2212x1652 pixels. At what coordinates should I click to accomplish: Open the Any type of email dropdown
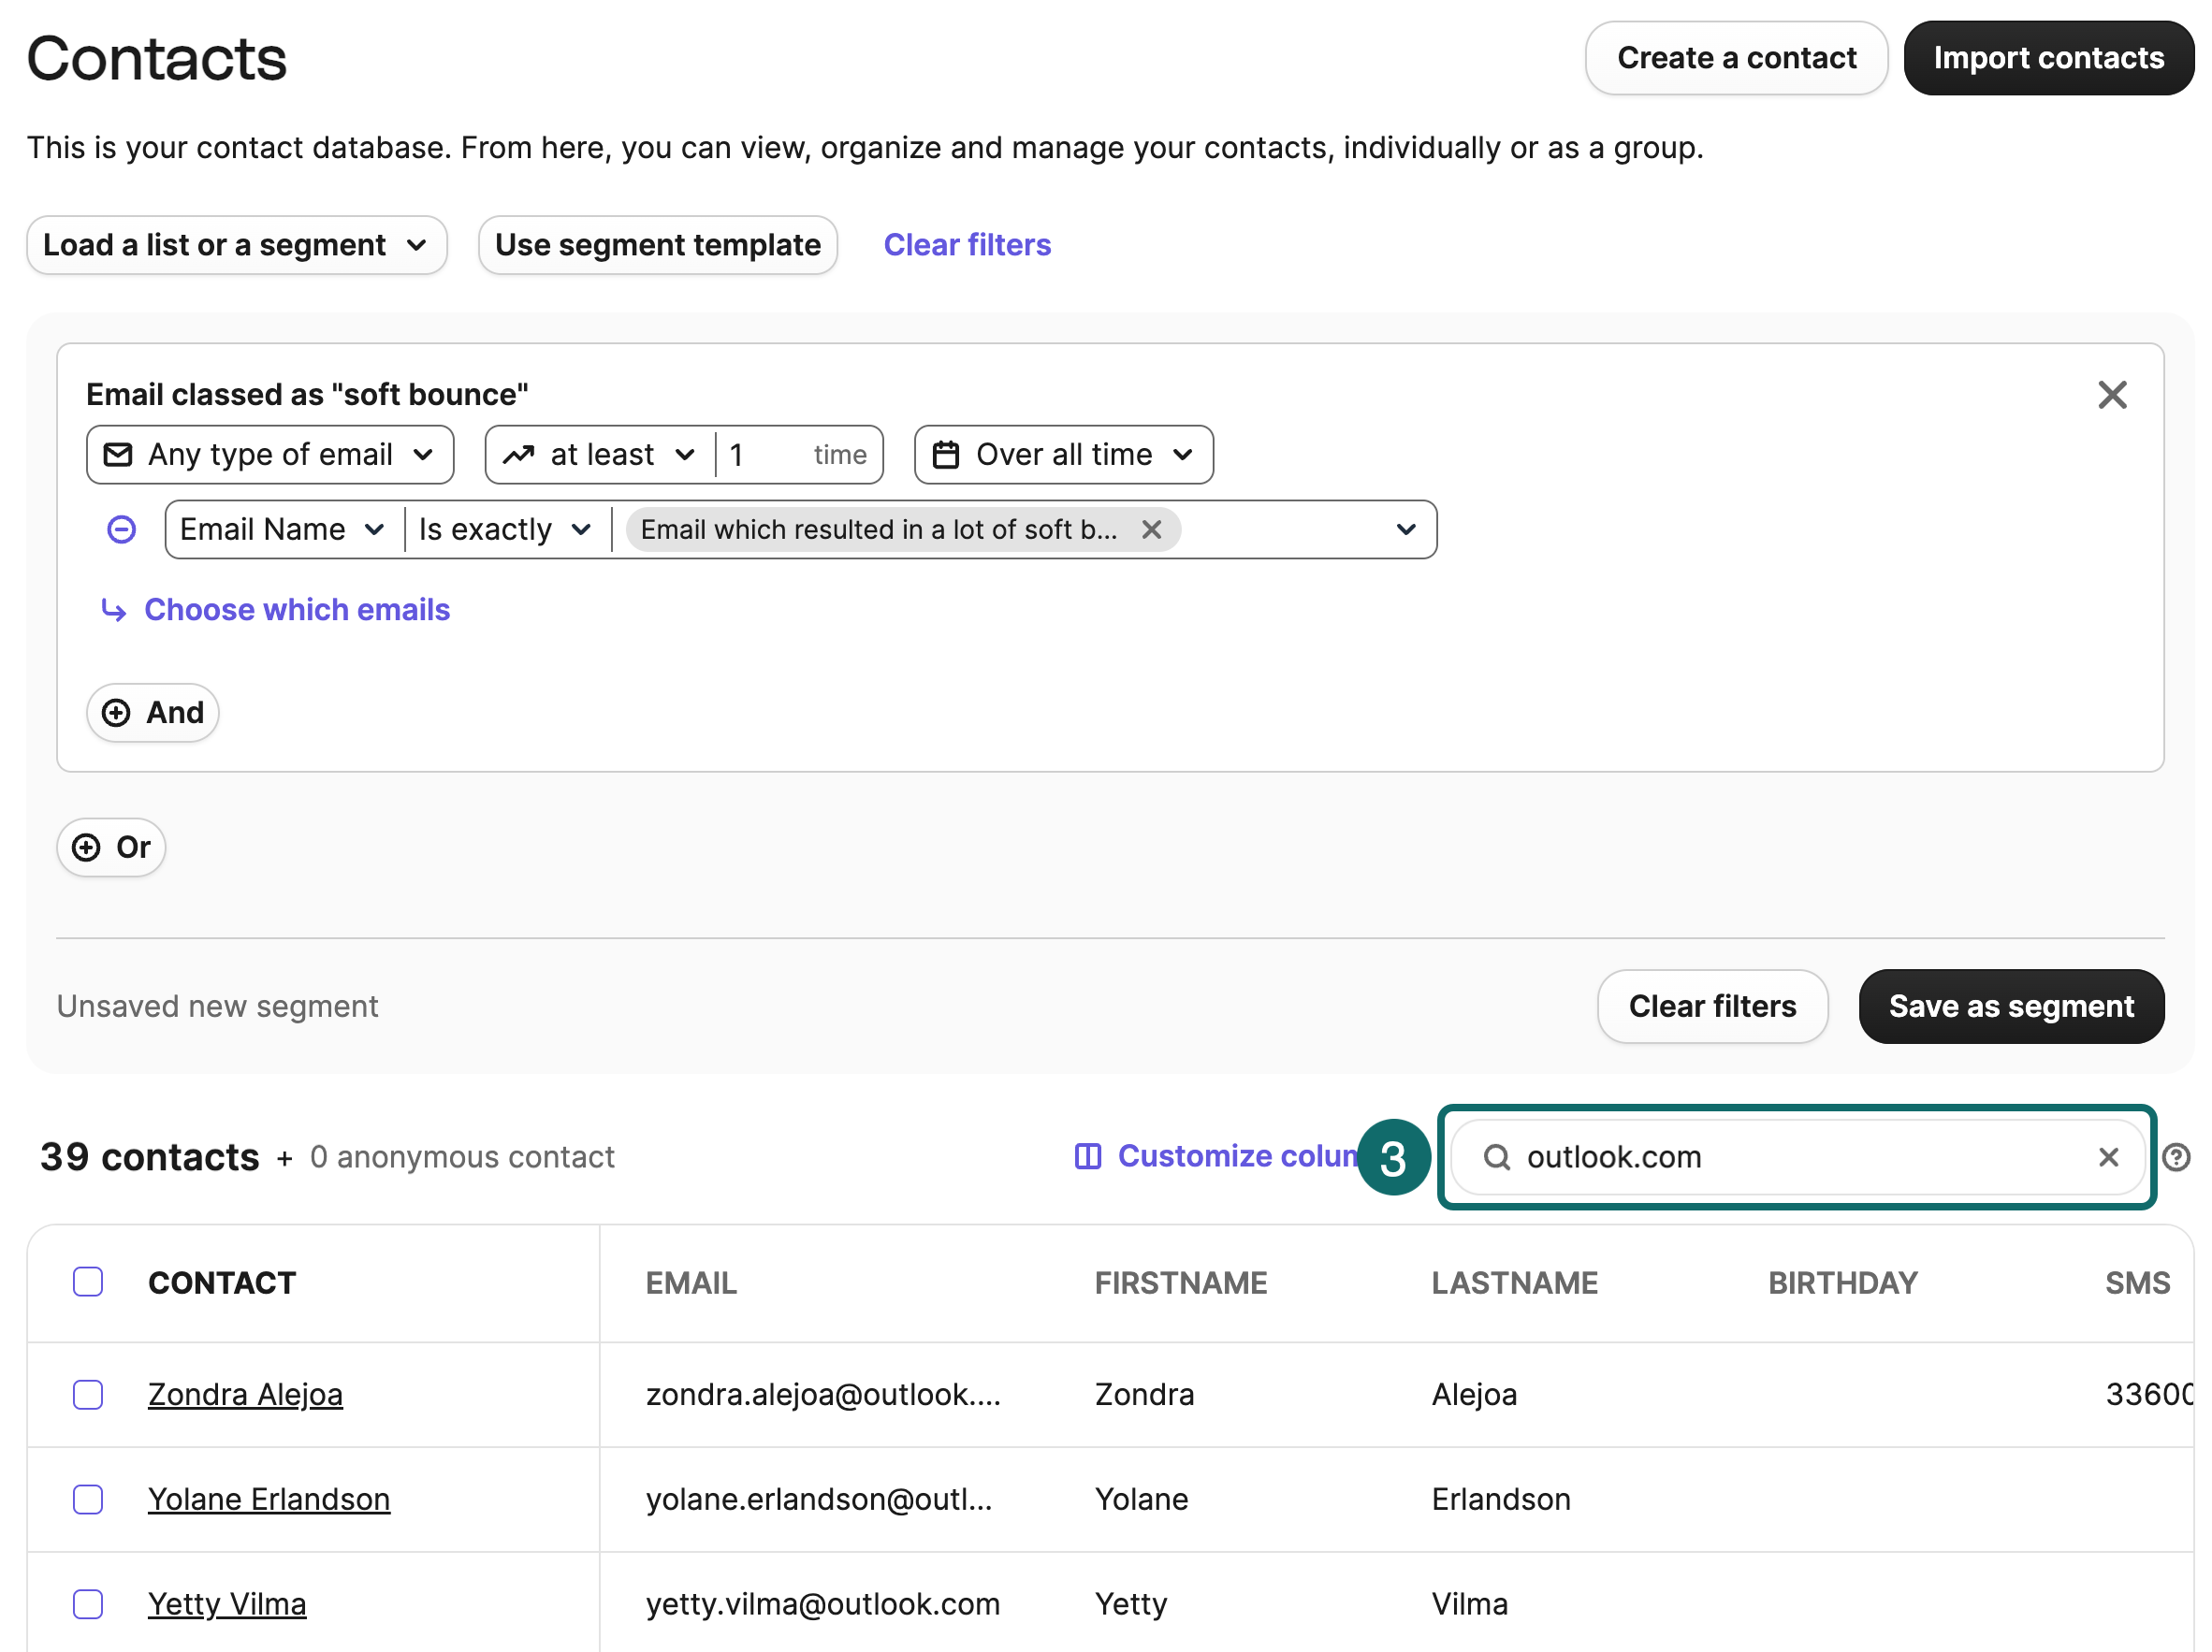click(x=270, y=455)
